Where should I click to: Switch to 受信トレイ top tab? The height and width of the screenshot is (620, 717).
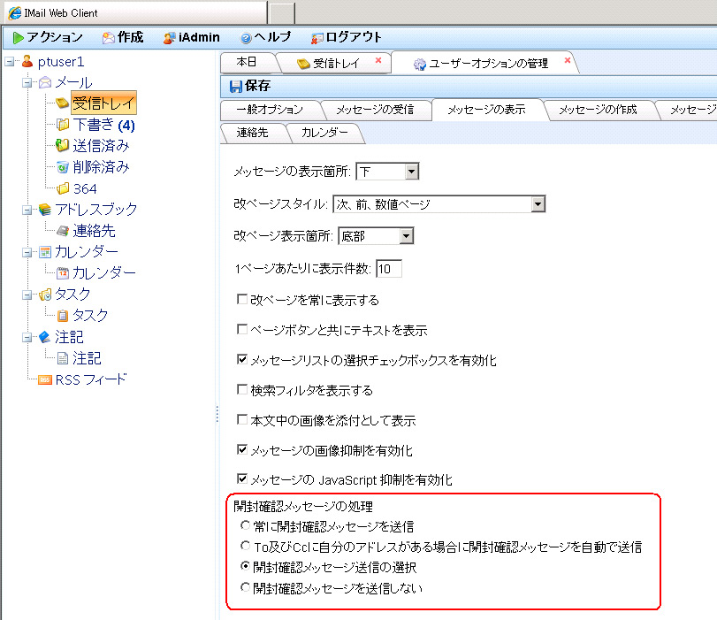click(x=337, y=63)
